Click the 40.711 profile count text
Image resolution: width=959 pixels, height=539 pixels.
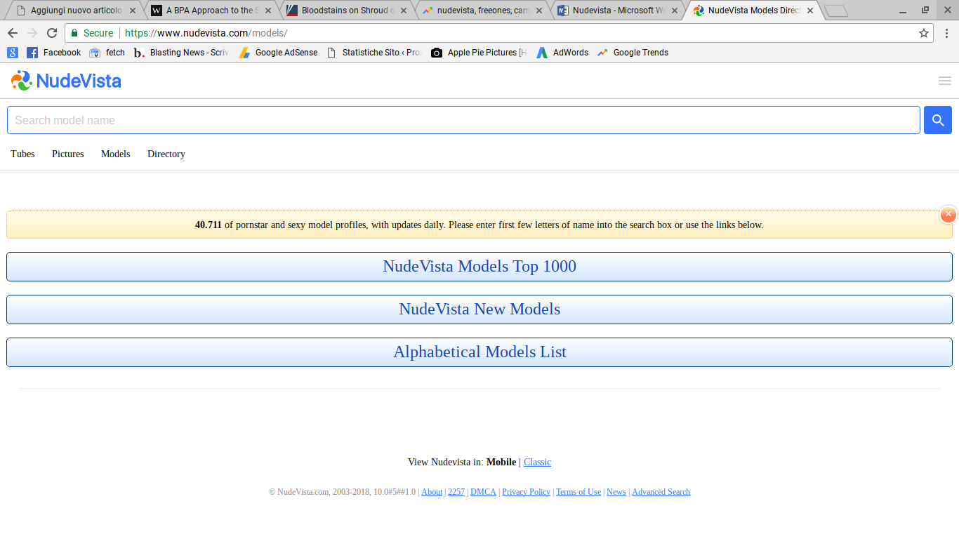coord(209,225)
